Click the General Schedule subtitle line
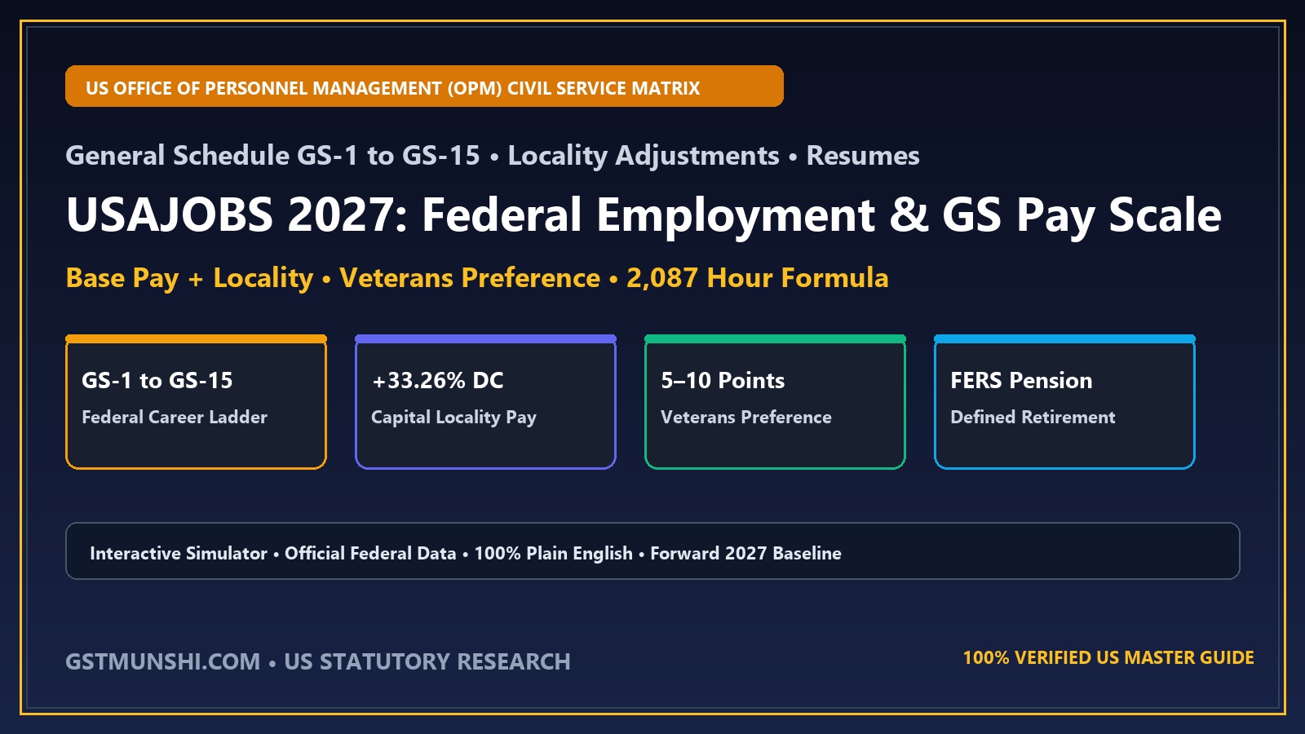The height and width of the screenshot is (734, 1305). point(493,155)
